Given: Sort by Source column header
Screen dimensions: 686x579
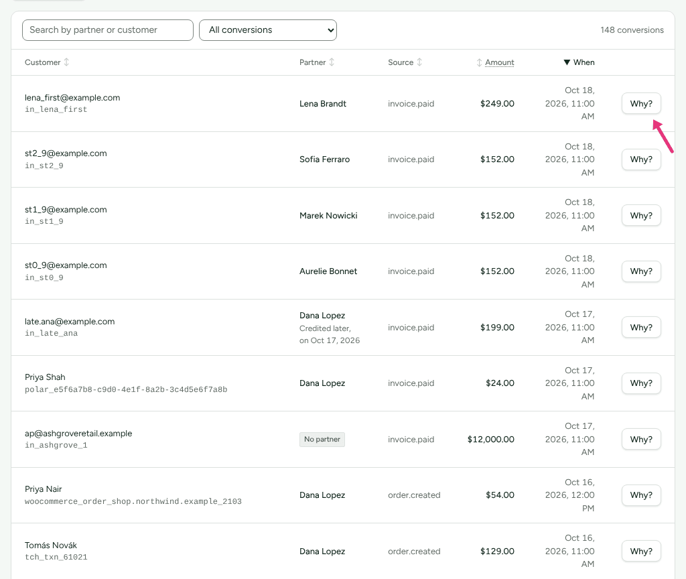Looking at the screenshot, I should pos(405,62).
